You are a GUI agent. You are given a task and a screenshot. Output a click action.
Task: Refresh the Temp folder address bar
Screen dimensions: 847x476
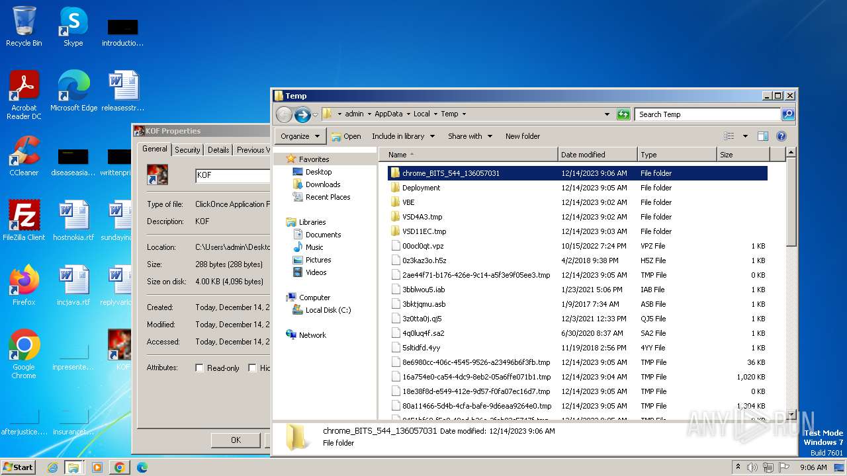[623, 114]
